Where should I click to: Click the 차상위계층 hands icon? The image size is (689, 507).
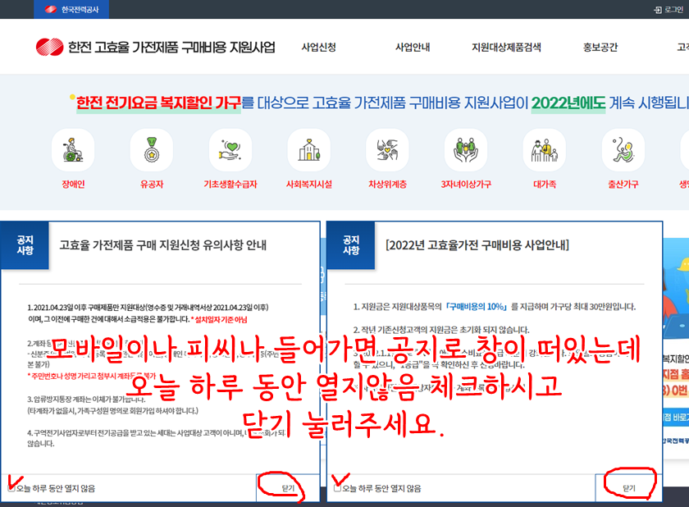click(387, 150)
